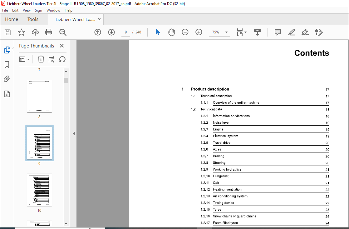Open the View menu
349x229 pixels.
point(27,10)
